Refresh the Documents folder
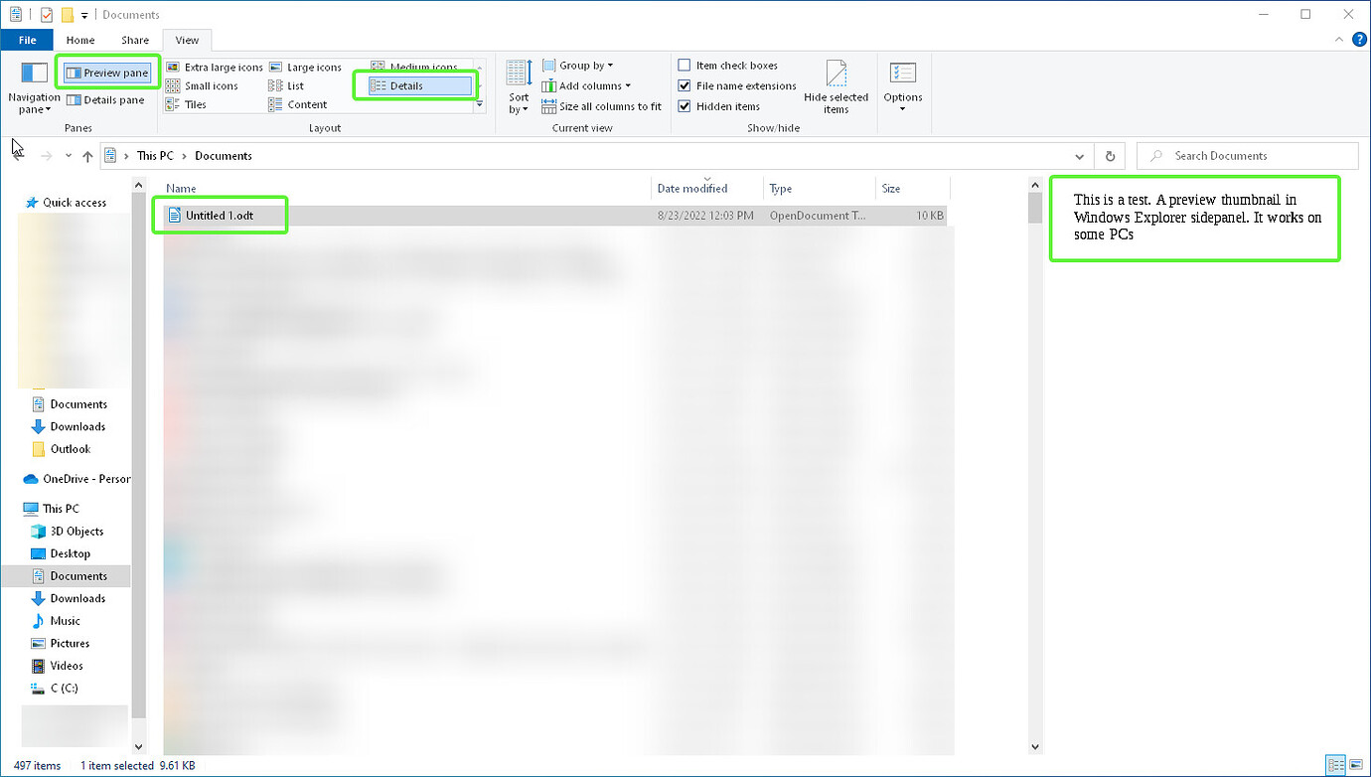 coord(1110,156)
